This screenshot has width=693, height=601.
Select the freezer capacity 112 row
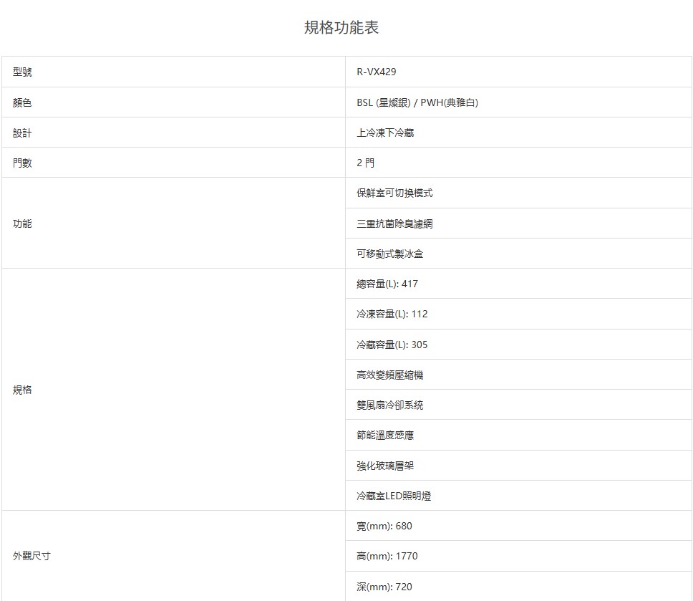[392, 314]
